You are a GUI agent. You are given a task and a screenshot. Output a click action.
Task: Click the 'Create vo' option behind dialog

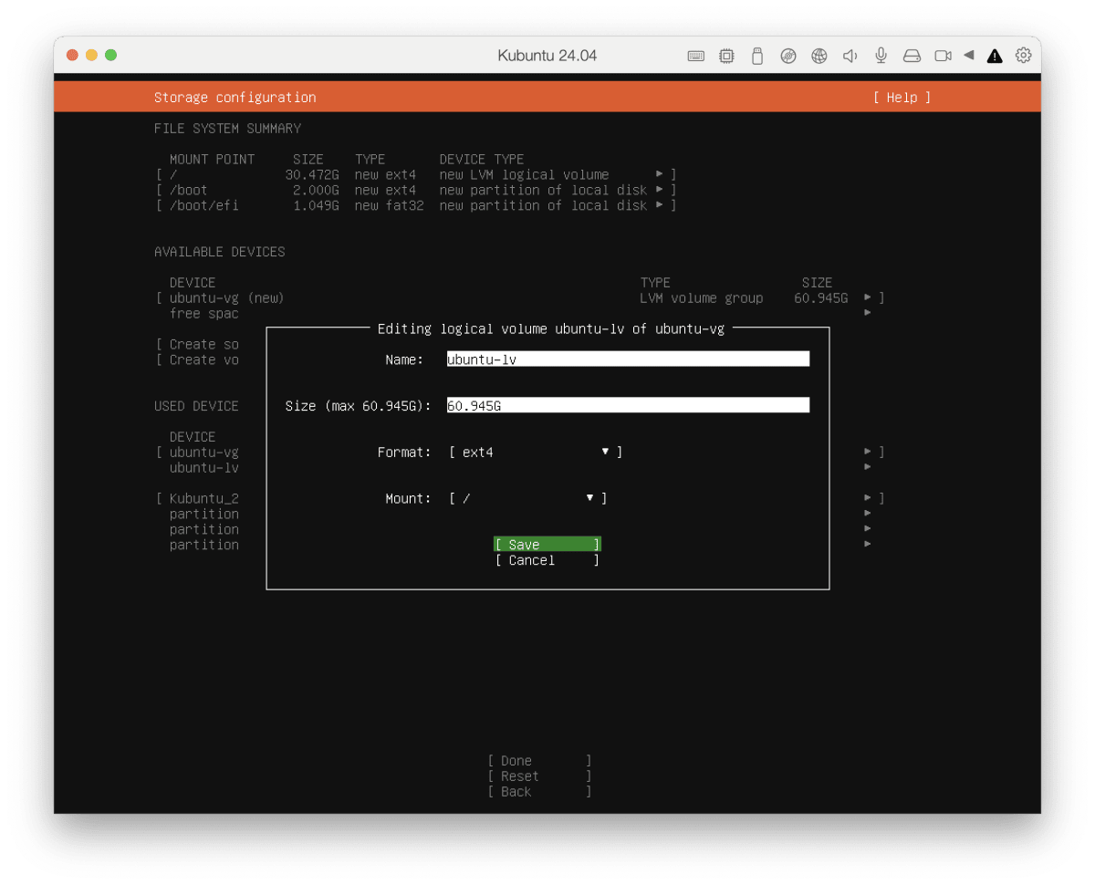tap(204, 359)
